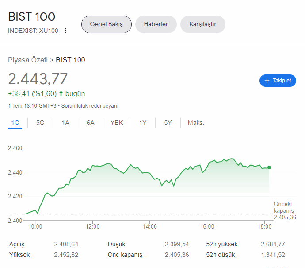Switch to the Karşılaştır tab
Image resolution: width=305 pixels, height=268 pixels.
coord(203,24)
